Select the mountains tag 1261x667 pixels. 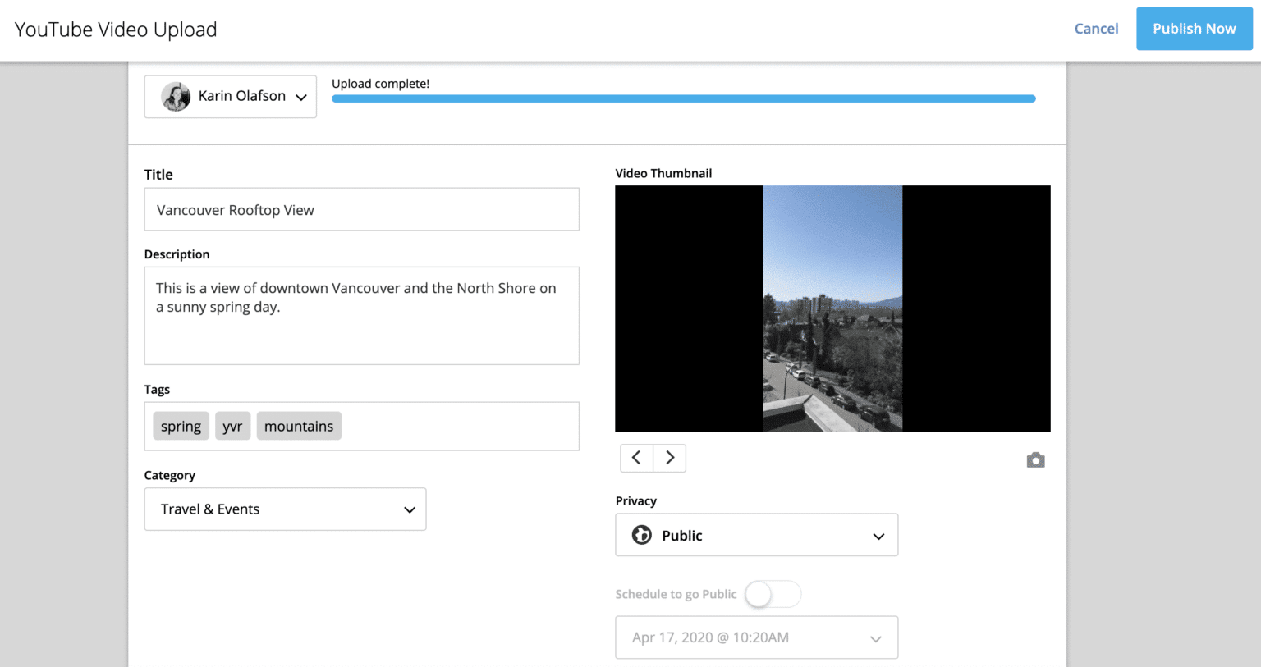(x=299, y=426)
